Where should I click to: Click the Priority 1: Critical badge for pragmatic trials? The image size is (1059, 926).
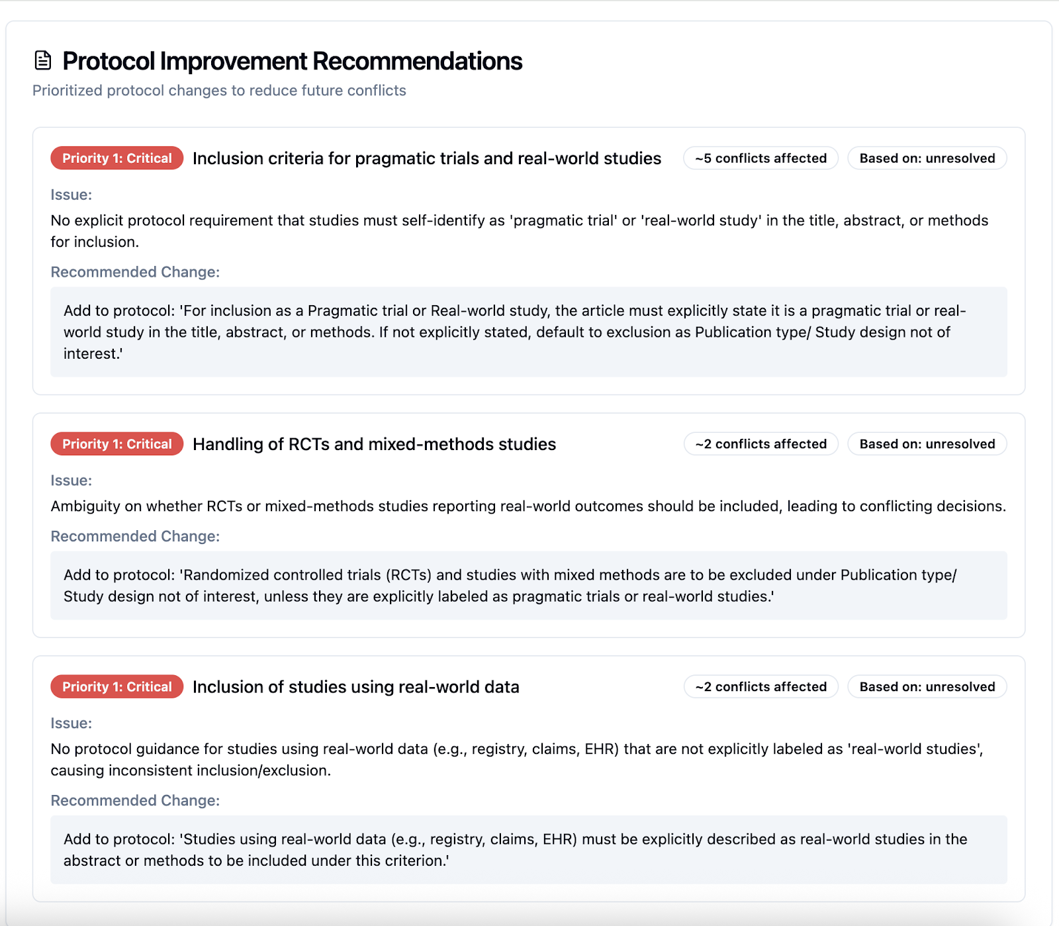117,158
